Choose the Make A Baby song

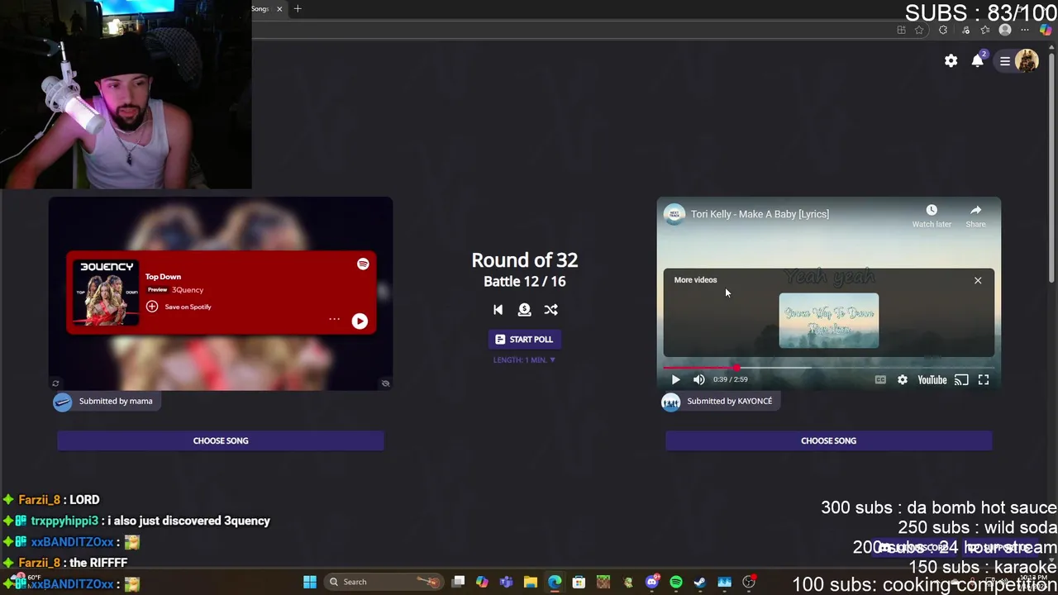pyautogui.click(x=828, y=440)
